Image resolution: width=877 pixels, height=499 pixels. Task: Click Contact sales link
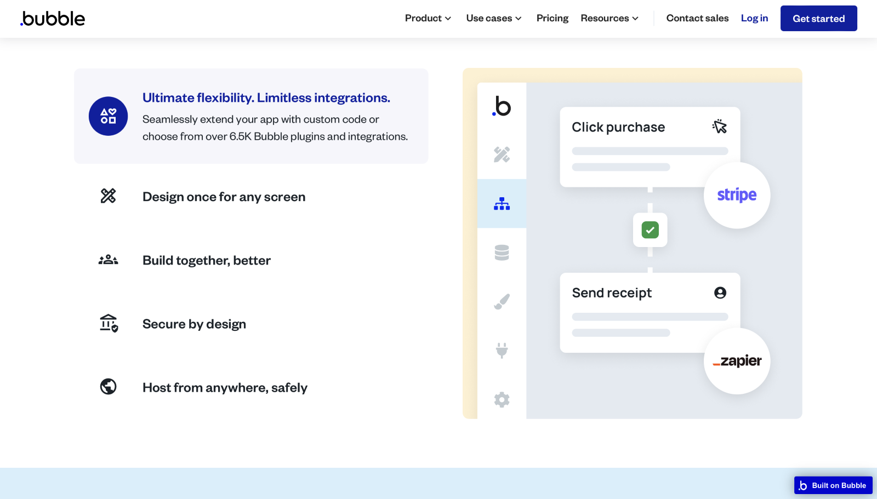point(697,18)
